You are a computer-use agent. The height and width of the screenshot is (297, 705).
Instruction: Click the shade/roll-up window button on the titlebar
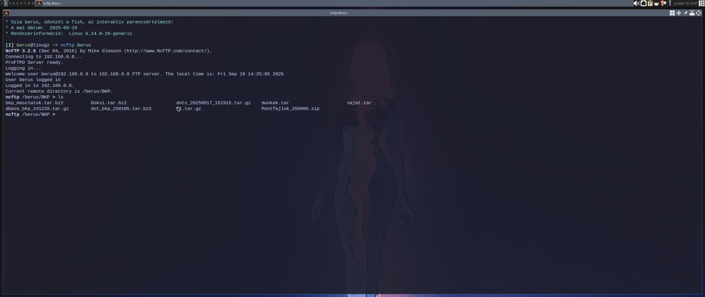click(692, 13)
